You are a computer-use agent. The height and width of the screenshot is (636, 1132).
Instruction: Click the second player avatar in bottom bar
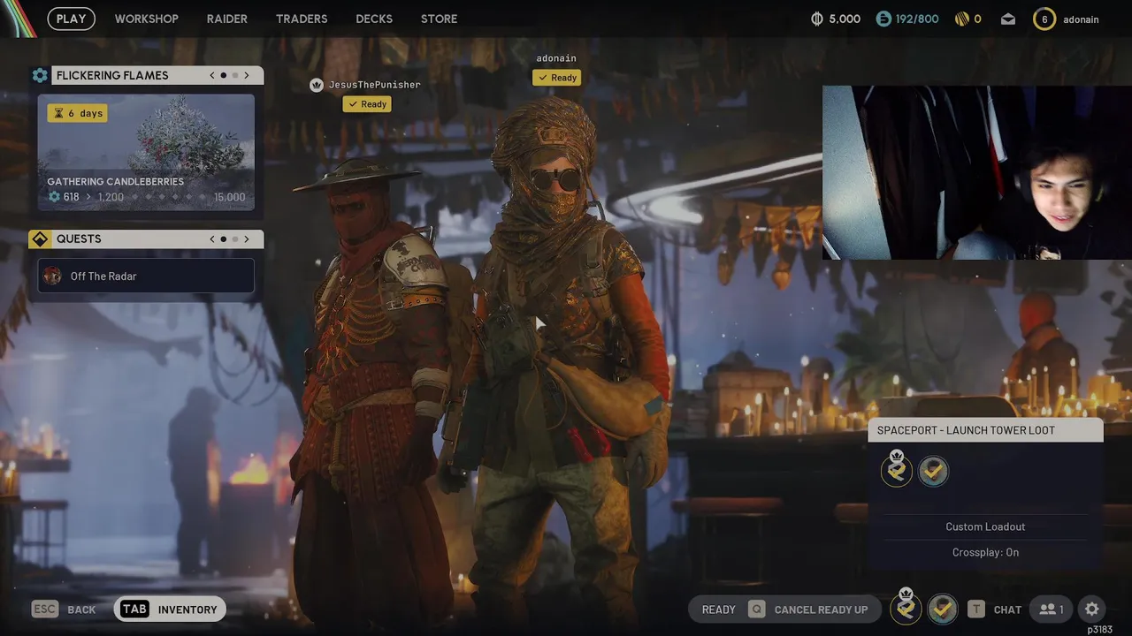click(x=943, y=609)
